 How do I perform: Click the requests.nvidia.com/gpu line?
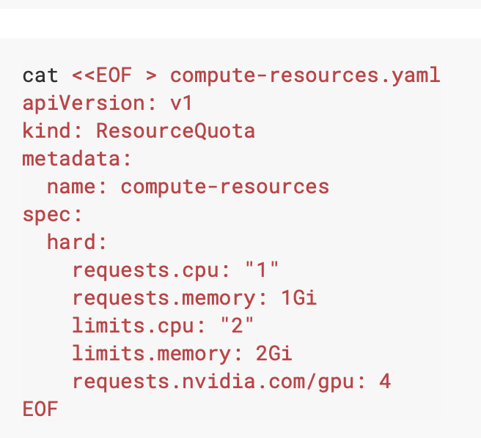tap(231, 382)
